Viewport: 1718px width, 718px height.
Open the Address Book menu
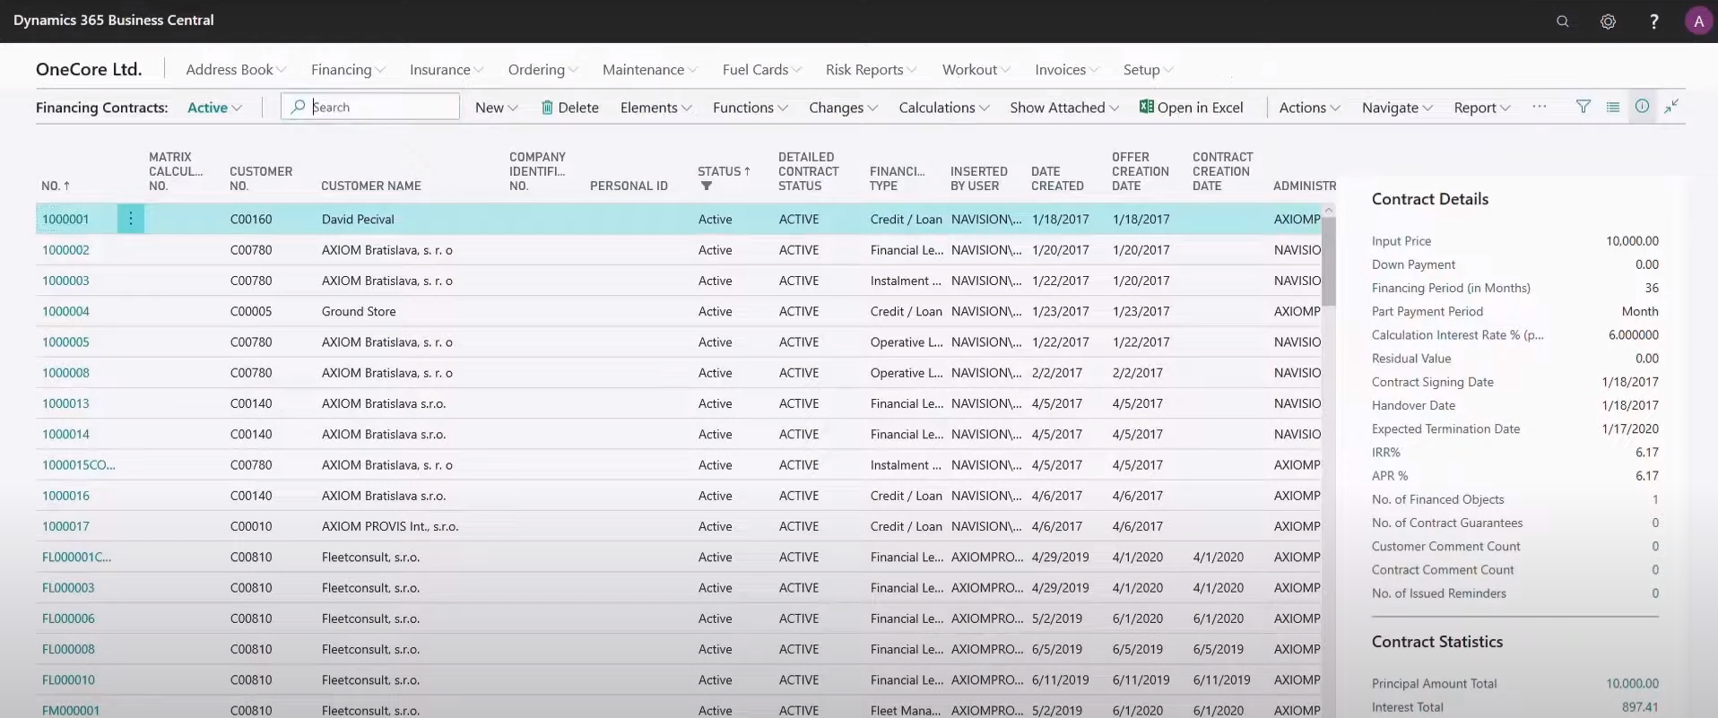pyautogui.click(x=236, y=70)
